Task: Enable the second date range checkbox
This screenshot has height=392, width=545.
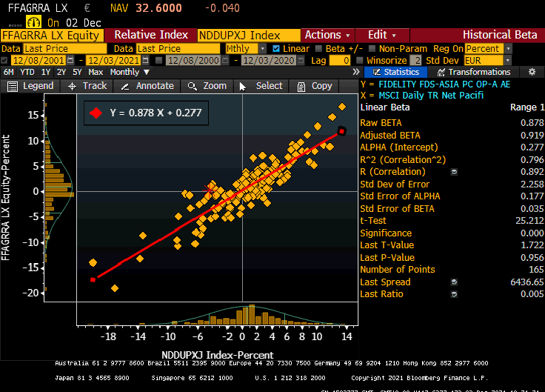Action: [159, 60]
